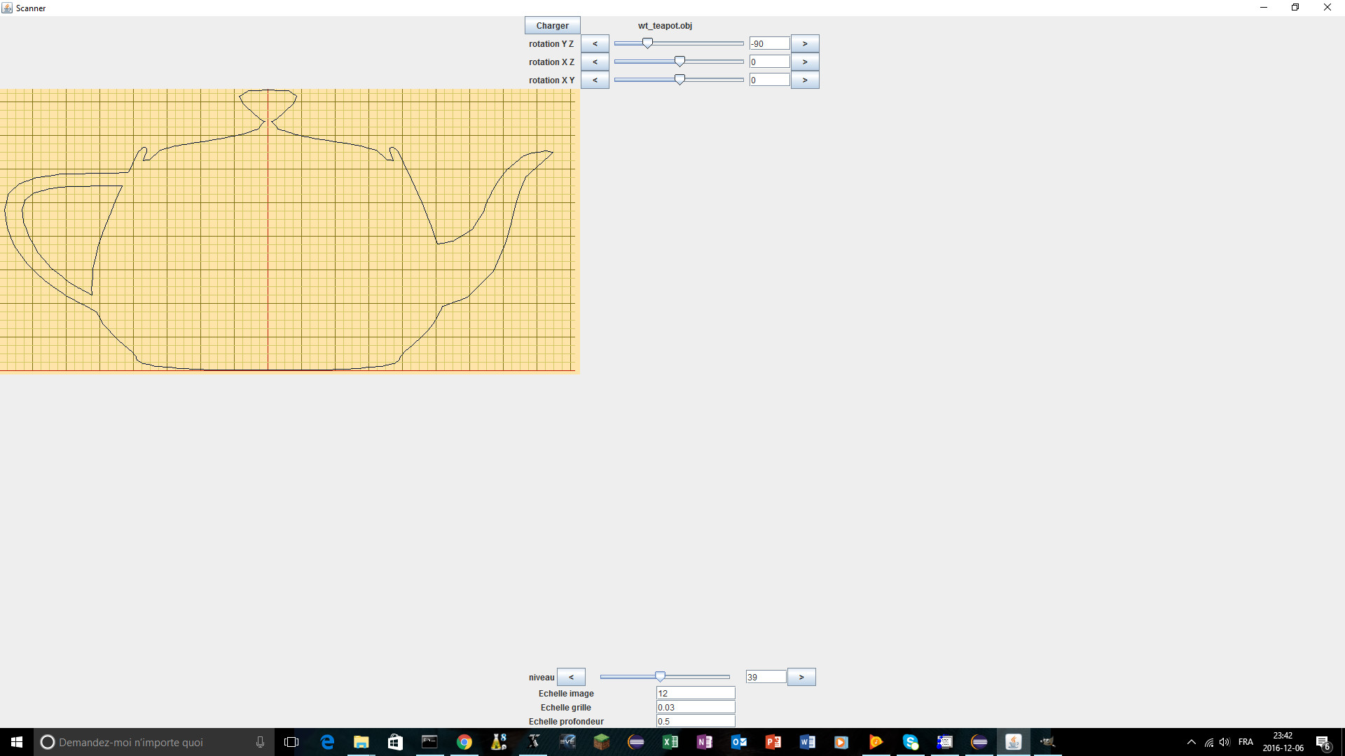Open the orange media player taskbar icon
The width and height of the screenshot is (1345, 756).
pyautogui.click(x=841, y=742)
